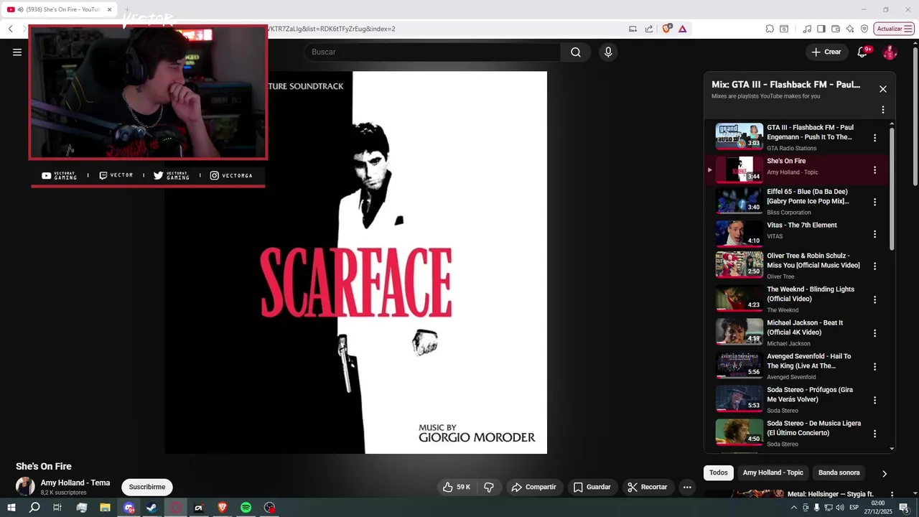Image resolution: width=919 pixels, height=517 pixels.
Task: Click the YouTube search magnifier button
Action: pyautogui.click(x=576, y=52)
